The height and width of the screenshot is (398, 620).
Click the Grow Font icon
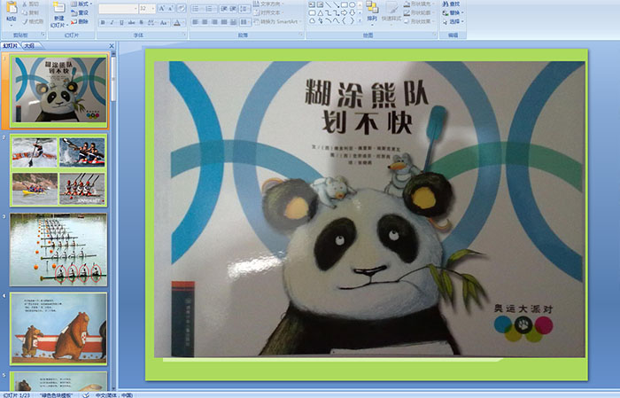pos(162,8)
